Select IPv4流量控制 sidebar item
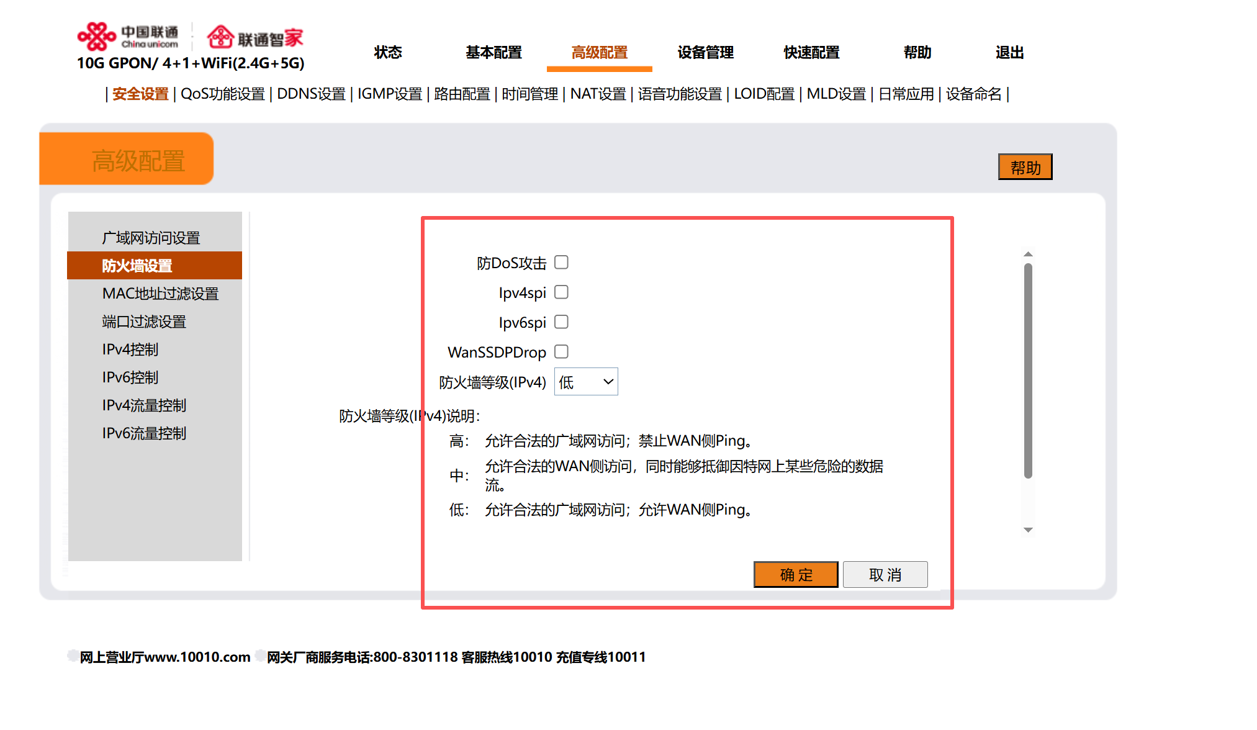 (144, 405)
